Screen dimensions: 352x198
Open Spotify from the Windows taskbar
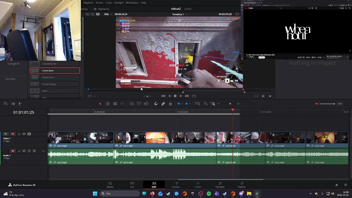(209, 194)
